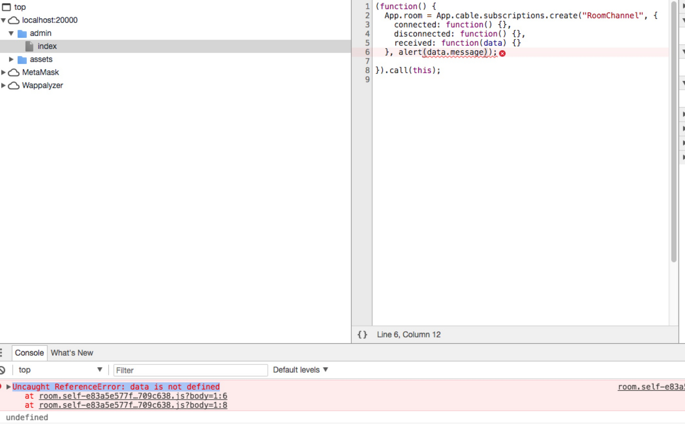Open the Default levels dropdown
The width and height of the screenshot is (685, 428).
[300, 370]
